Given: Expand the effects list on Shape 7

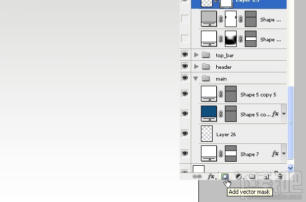Looking at the screenshot, I should pos(284,154).
